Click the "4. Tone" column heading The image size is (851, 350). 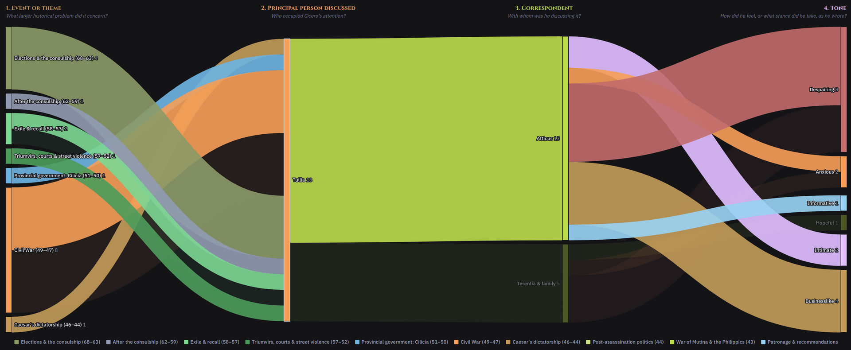(835, 8)
